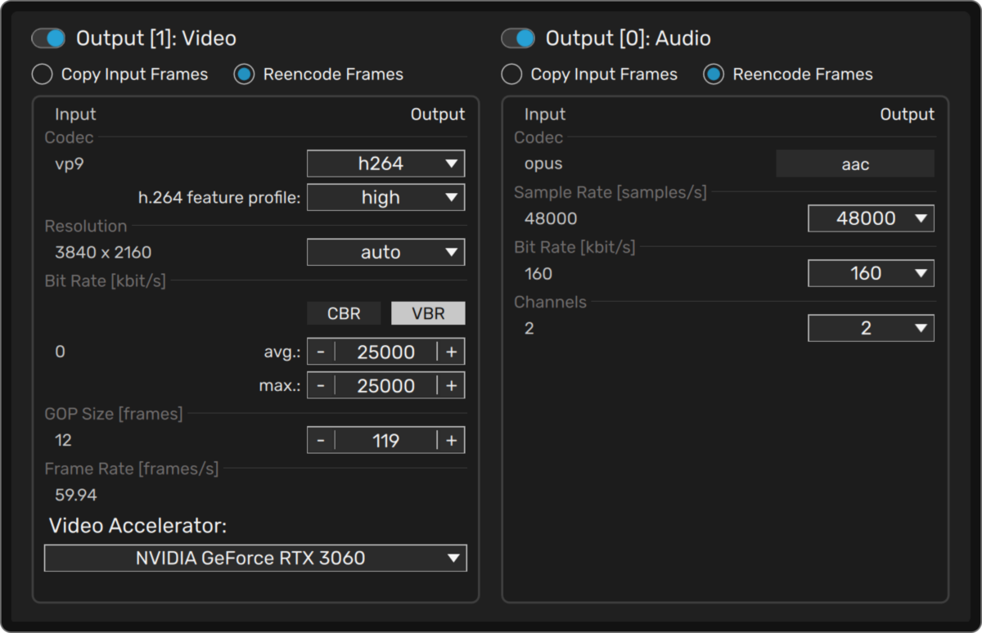The image size is (982, 633).
Task: Open the resolution dropdown set to auto
Action: click(x=385, y=252)
